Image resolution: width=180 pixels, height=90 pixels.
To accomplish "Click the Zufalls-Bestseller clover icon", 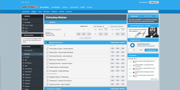I will (132, 45).
